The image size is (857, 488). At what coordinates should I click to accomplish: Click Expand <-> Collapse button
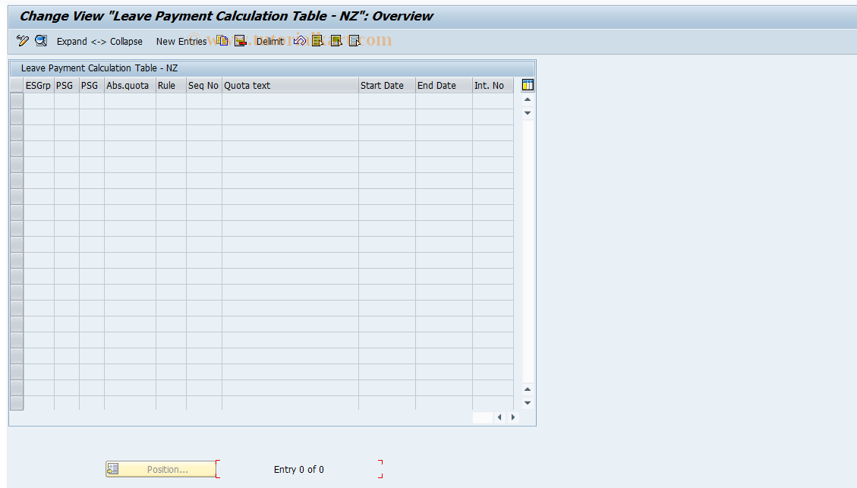pyautogui.click(x=99, y=41)
